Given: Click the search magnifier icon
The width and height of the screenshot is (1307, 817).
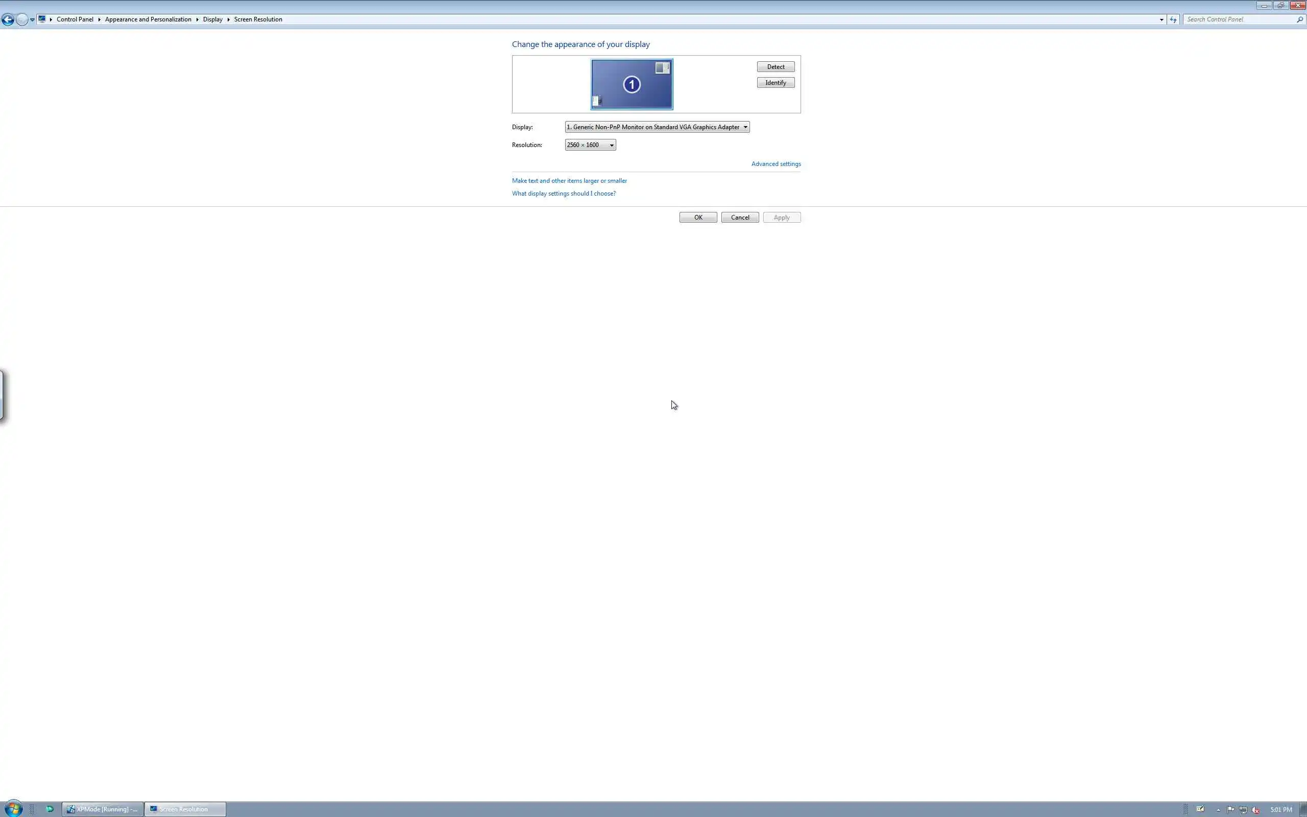Looking at the screenshot, I should 1299,19.
